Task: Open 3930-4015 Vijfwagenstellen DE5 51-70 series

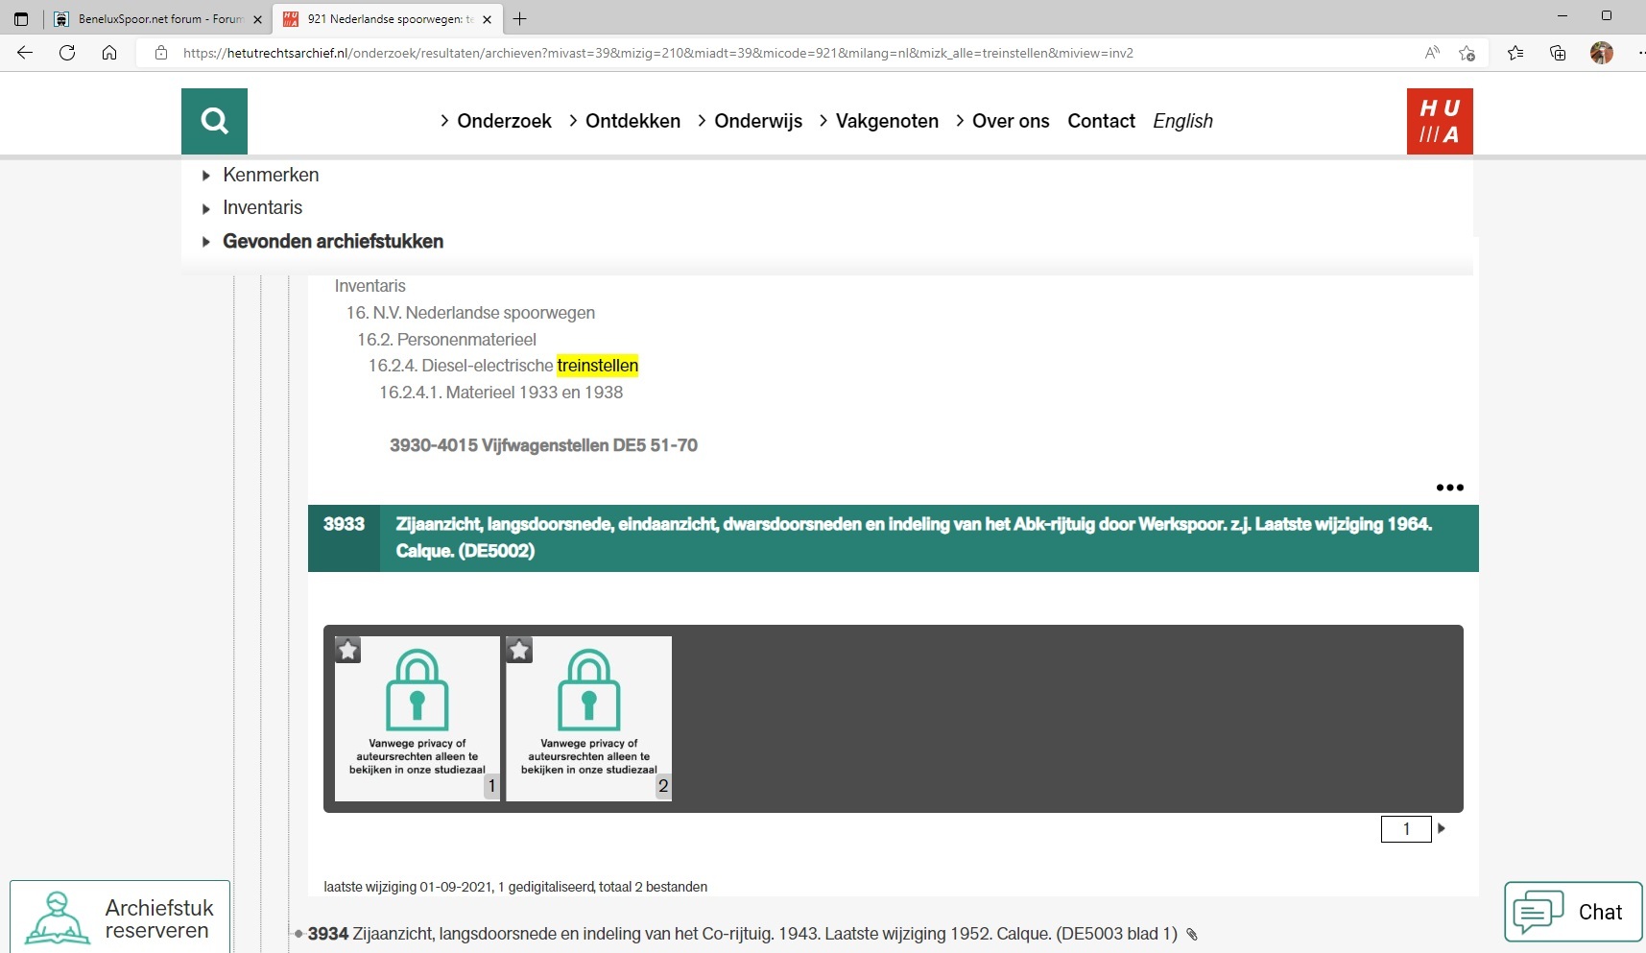Action: 543,445
